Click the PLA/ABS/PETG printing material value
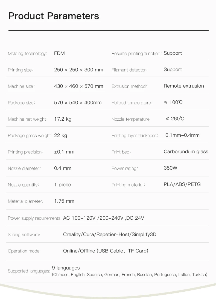This screenshot has height=302, width=216. pyautogui.click(x=182, y=184)
